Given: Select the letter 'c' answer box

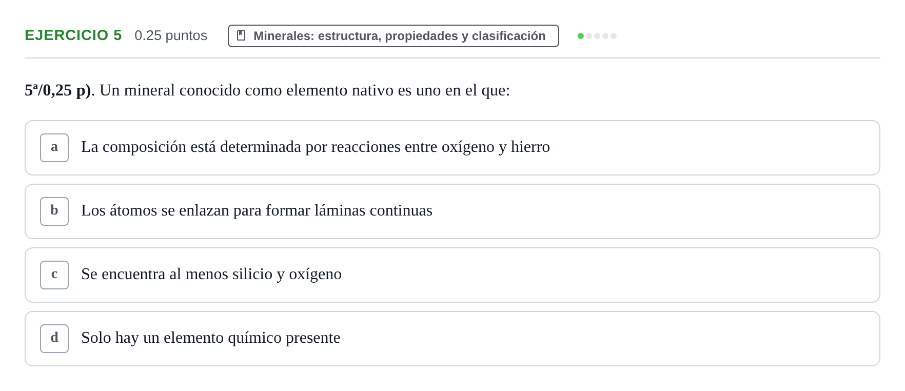Looking at the screenshot, I should tap(54, 275).
